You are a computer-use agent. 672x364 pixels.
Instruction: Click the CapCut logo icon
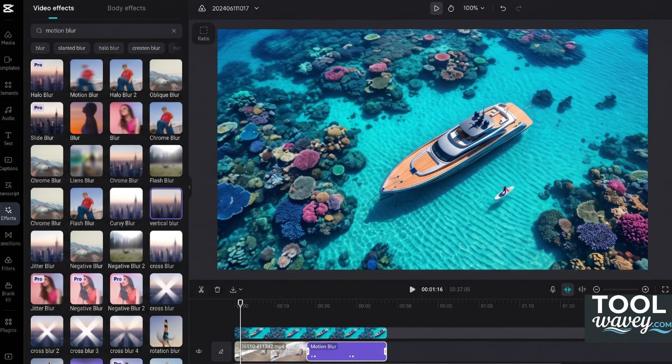coord(8,8)
